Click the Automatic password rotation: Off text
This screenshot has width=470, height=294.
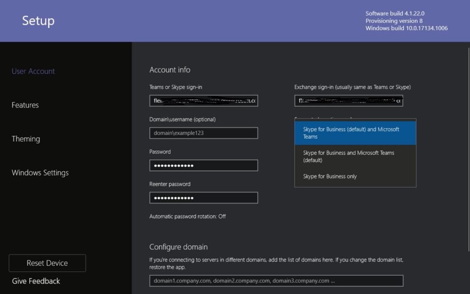pos(187,216)
